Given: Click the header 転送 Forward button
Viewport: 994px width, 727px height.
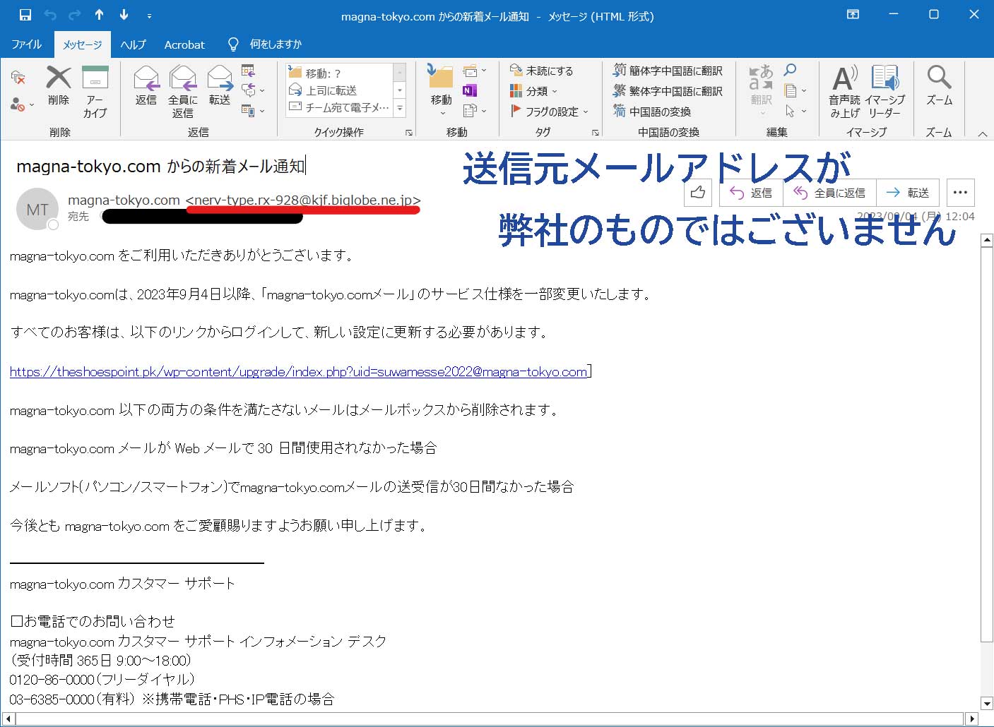Looking at the screenshot, I should tap(908, 192).
